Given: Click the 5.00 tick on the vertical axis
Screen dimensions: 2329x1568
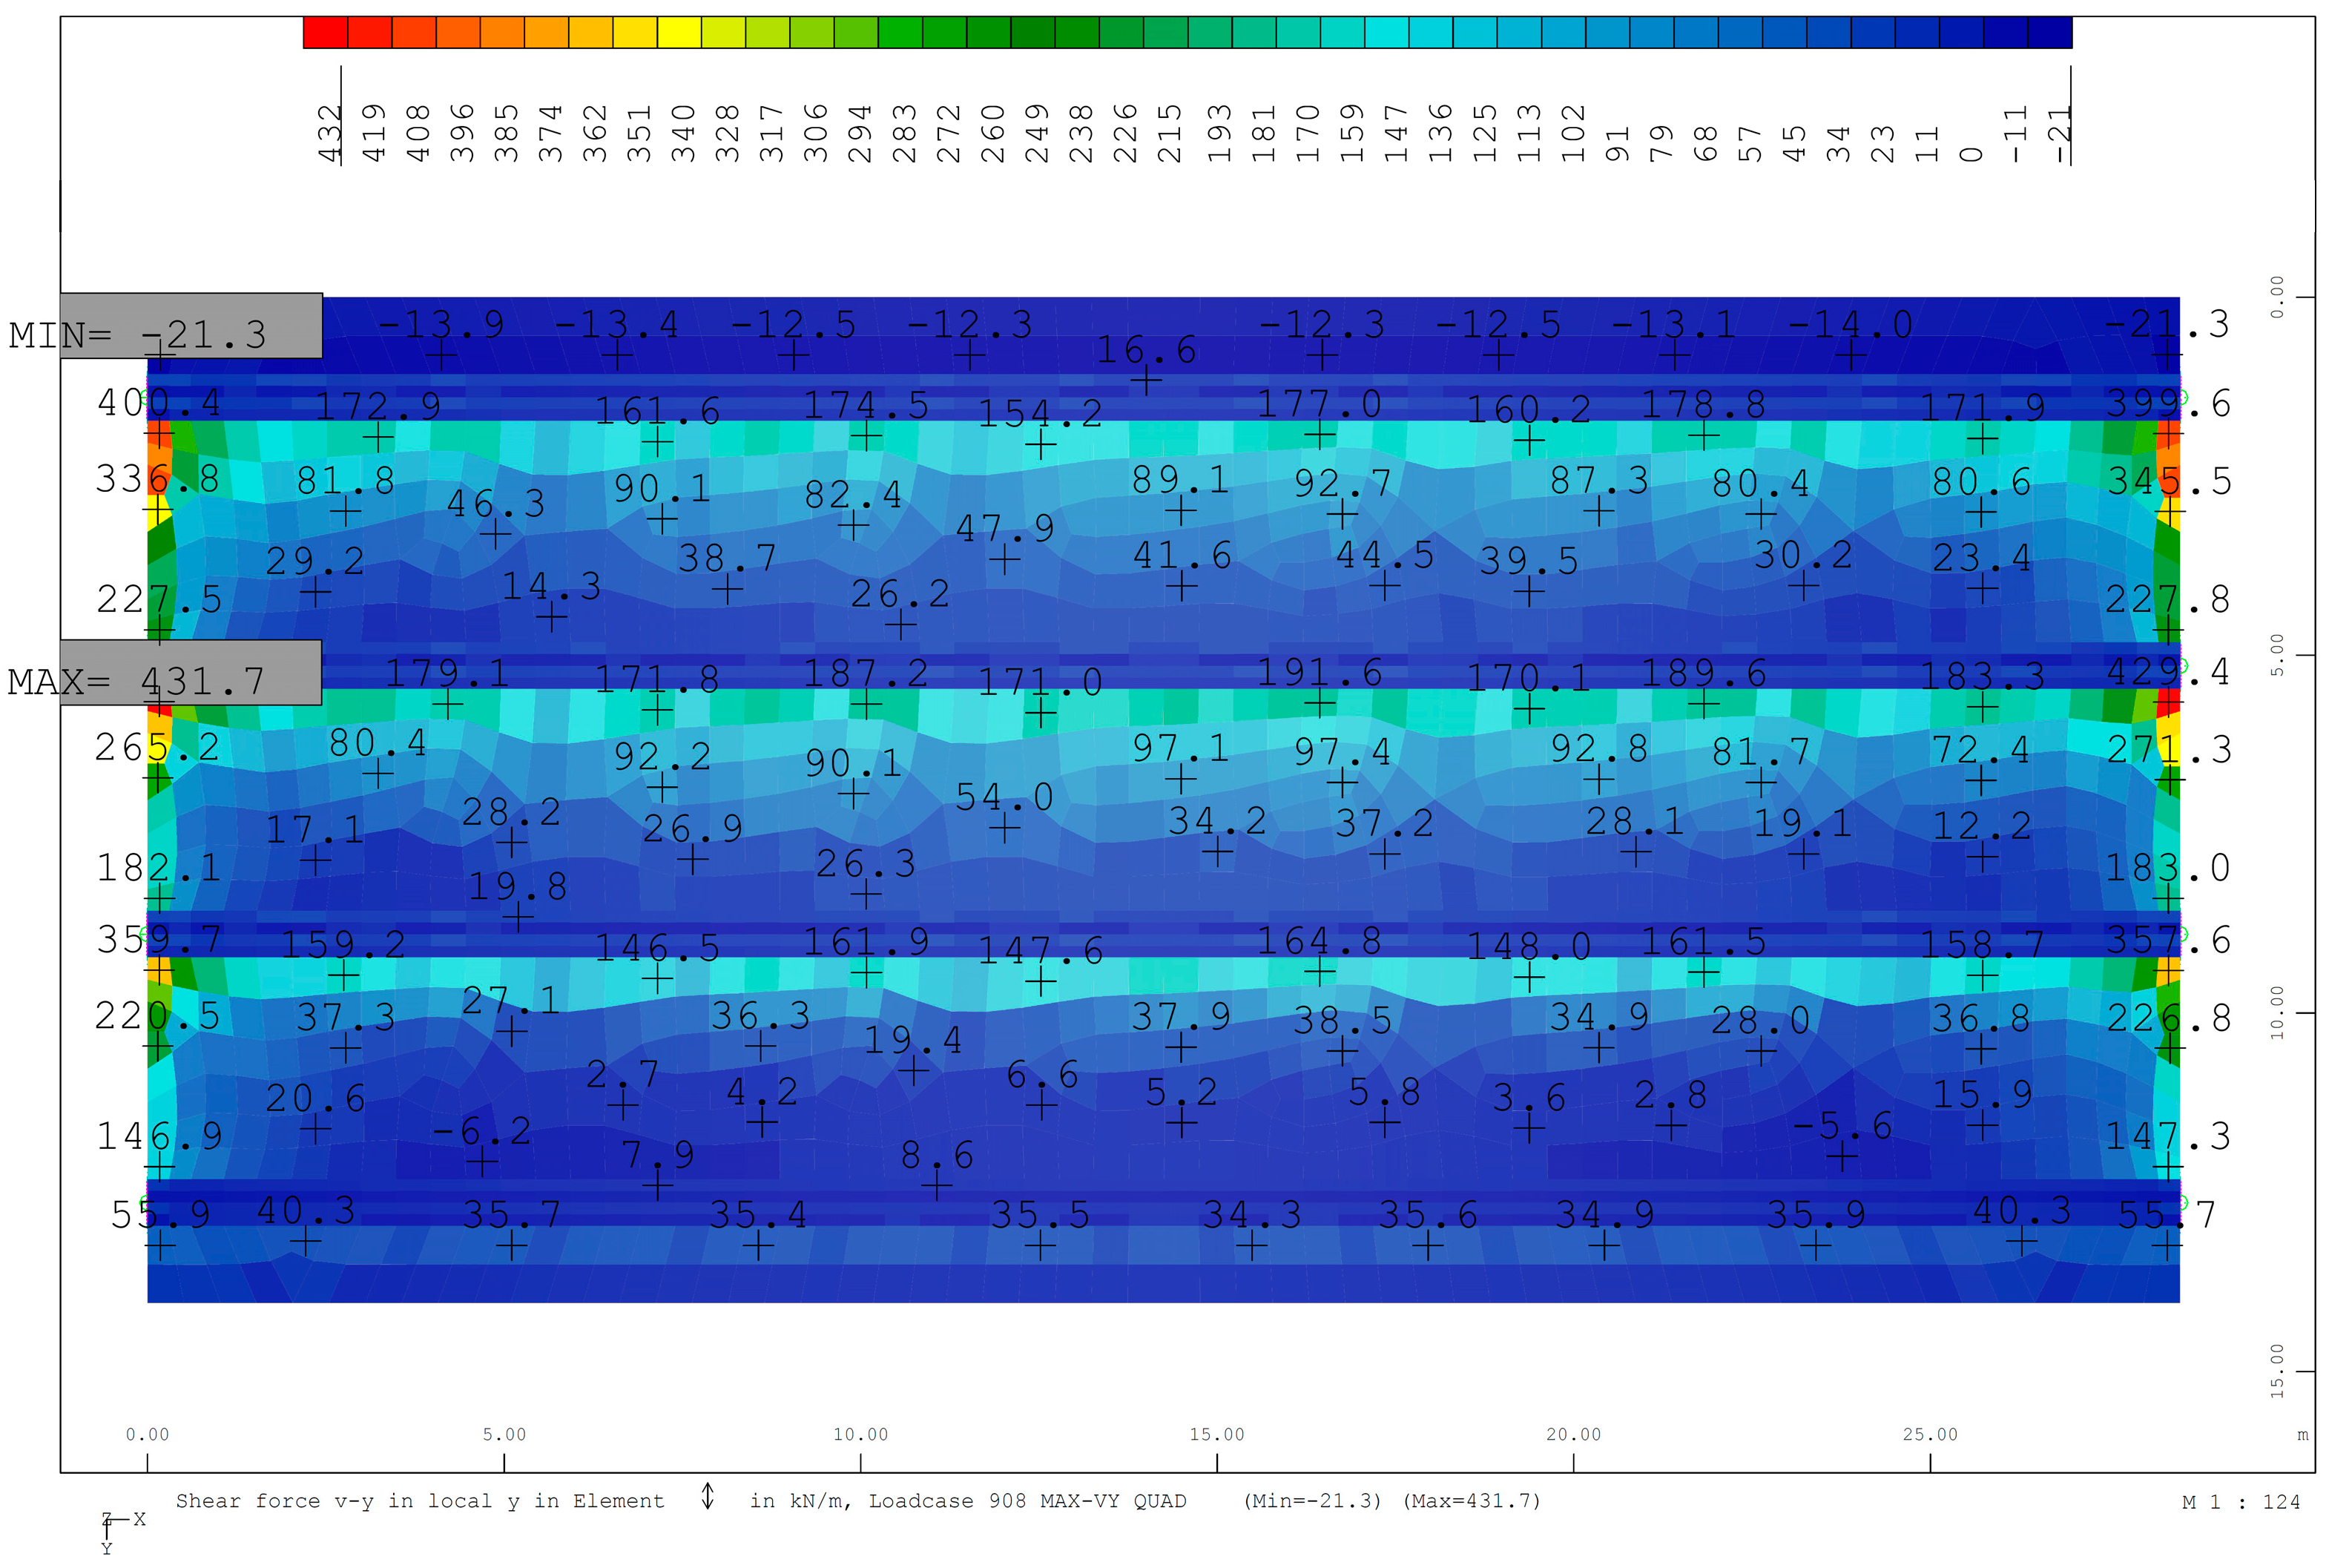Looking at the screenshot, I should click(x=2277, y=655).
